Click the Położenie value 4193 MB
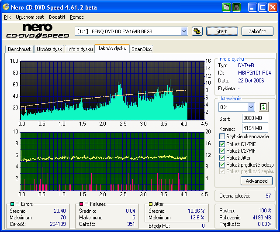280x232 pixels. click(x=262, y=218)
